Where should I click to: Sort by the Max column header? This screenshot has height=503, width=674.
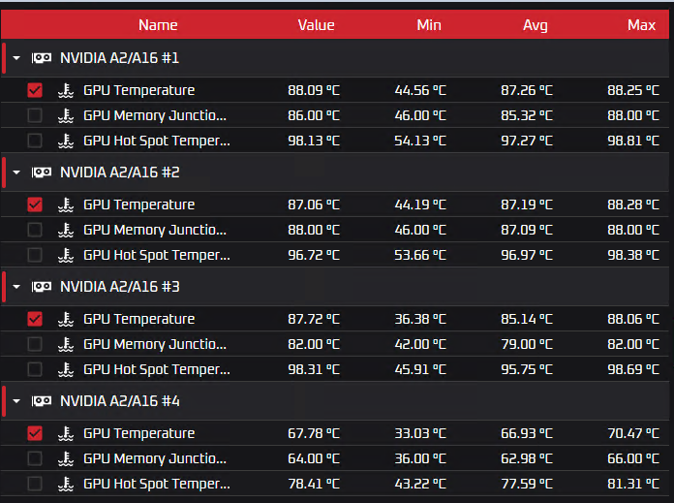(641, 25)
